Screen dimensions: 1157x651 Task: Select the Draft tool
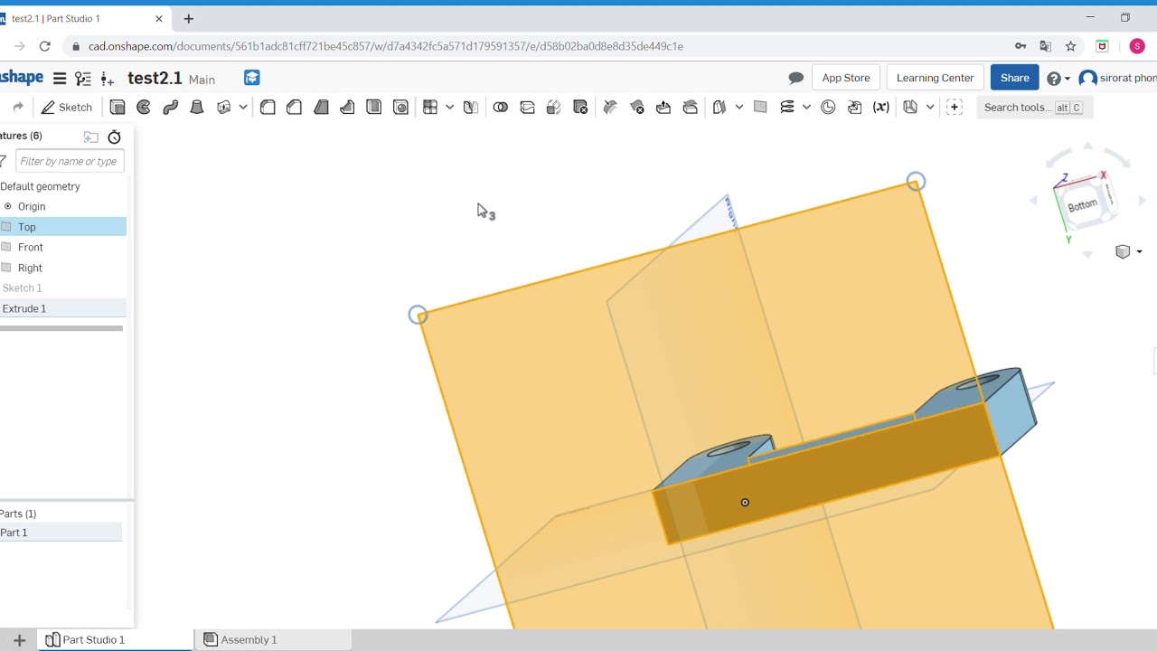click(321, 108)
